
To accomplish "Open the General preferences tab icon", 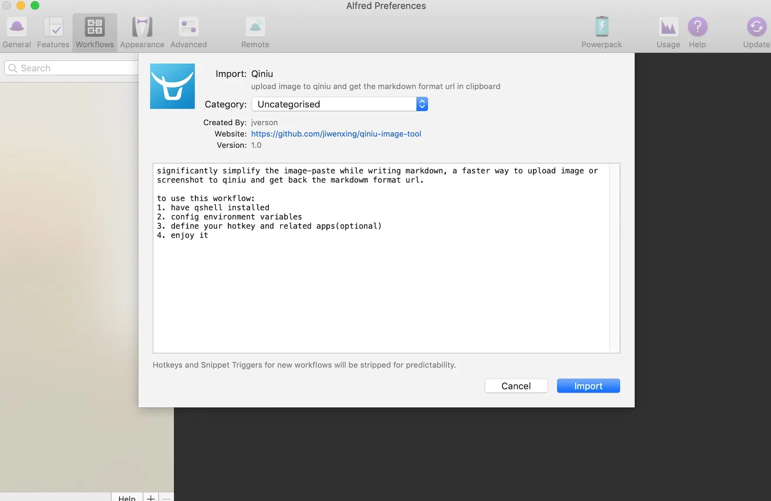I will 17,27.
